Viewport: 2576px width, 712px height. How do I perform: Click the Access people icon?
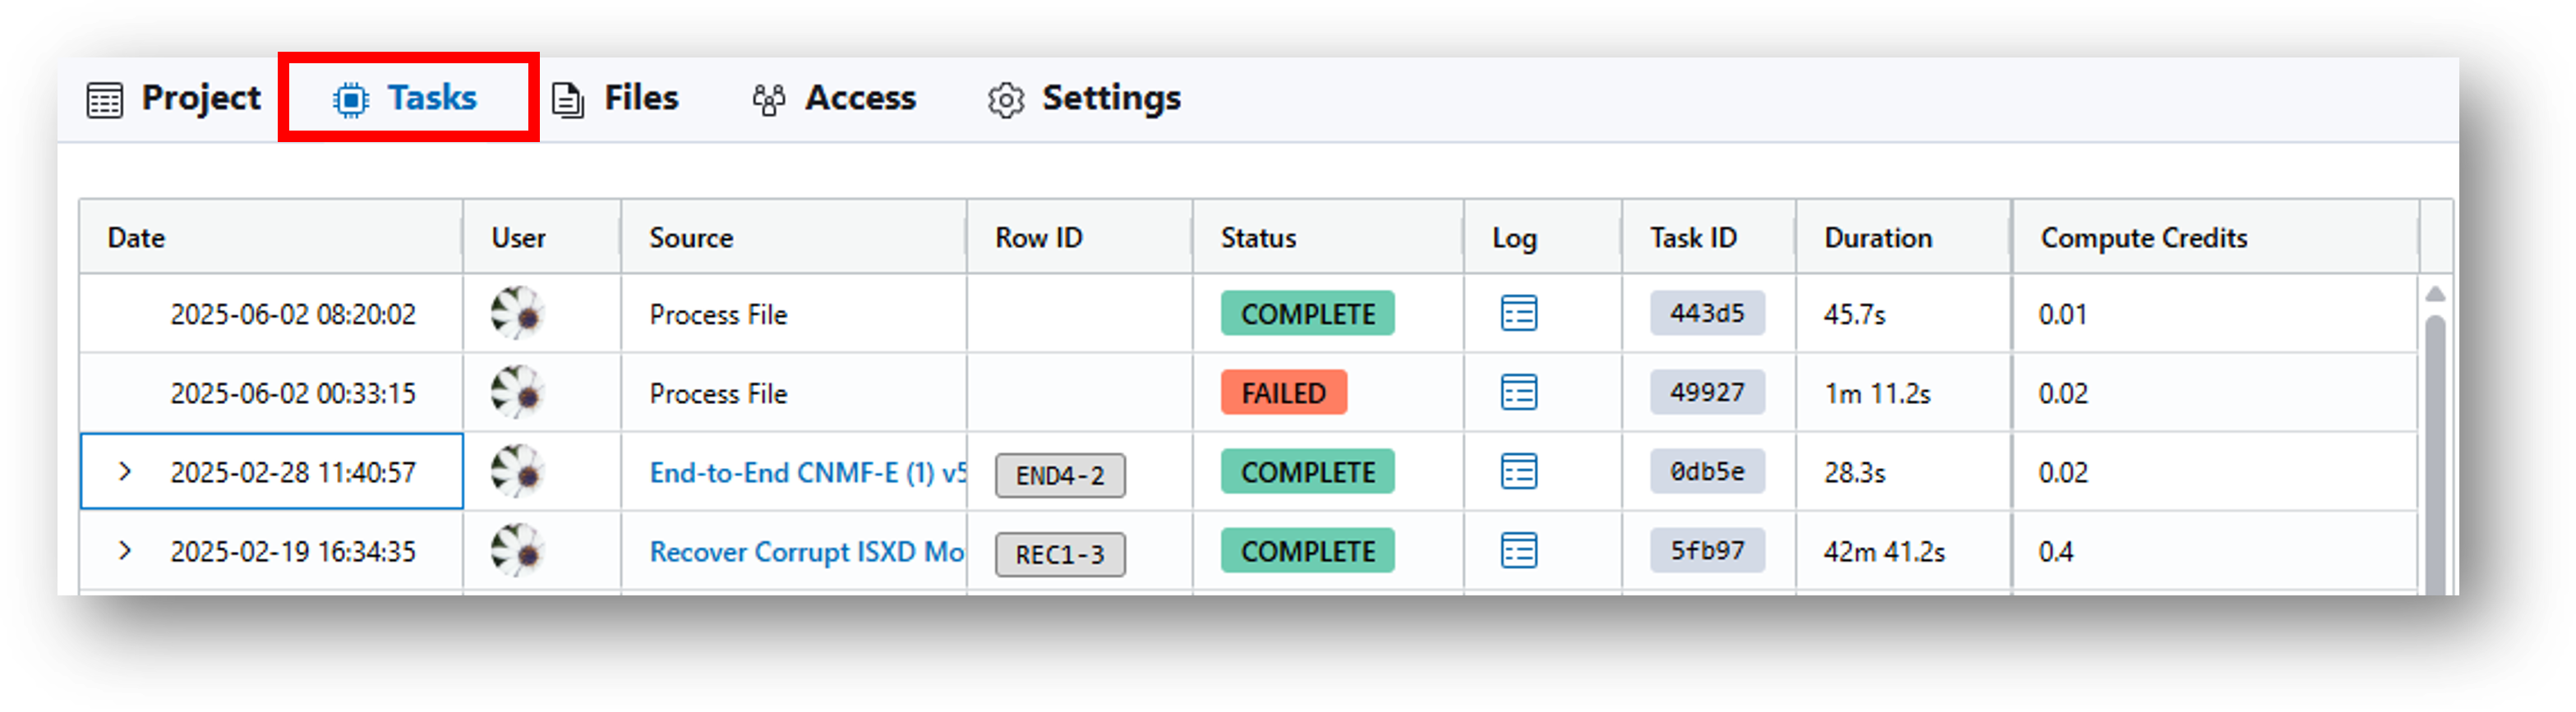(x=768, y=100)
